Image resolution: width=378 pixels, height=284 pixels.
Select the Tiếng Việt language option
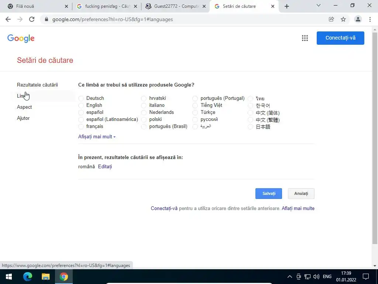tap(195, 105)
